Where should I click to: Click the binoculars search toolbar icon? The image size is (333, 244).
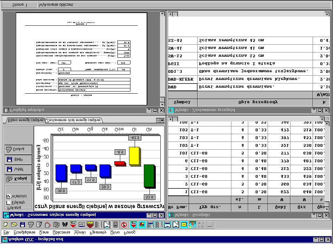[x=65, y=224]
